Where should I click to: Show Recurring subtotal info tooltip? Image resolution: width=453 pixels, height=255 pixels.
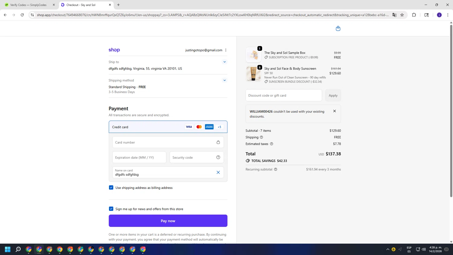pyautogui.click(x=275, y=169)
